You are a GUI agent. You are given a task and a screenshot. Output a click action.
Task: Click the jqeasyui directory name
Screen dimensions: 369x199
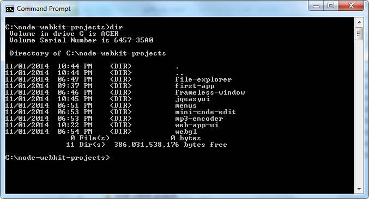(x=192, y=99)
